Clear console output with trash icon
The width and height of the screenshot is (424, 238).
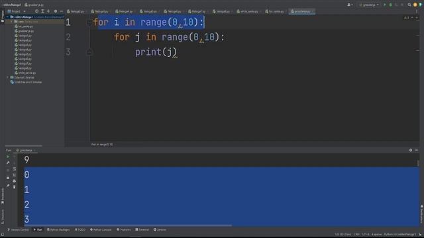pos(15,186)
